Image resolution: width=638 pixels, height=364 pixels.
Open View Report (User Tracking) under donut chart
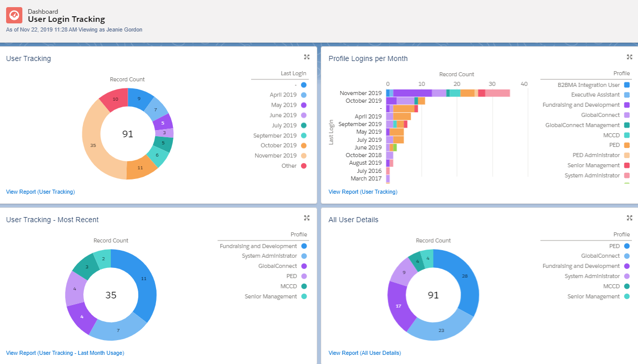pyautogui.click(x=40, y=192)
